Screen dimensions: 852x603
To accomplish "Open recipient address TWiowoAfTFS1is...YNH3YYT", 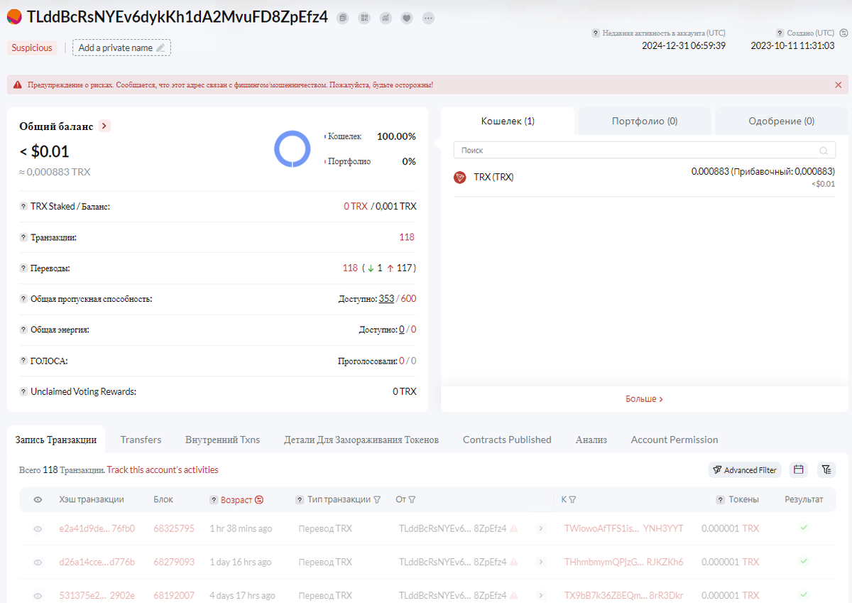I will point(623,529).
